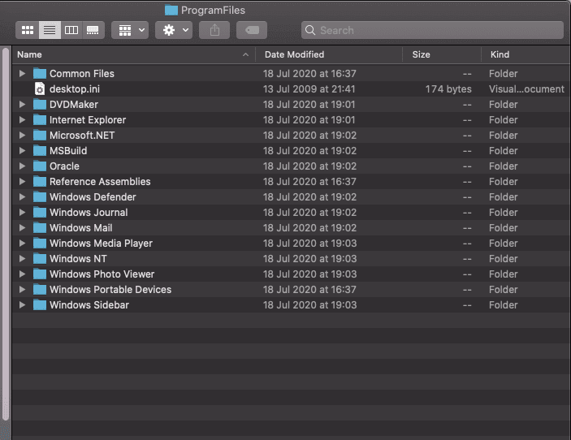Expand the Internet Explorer folder

22,119
